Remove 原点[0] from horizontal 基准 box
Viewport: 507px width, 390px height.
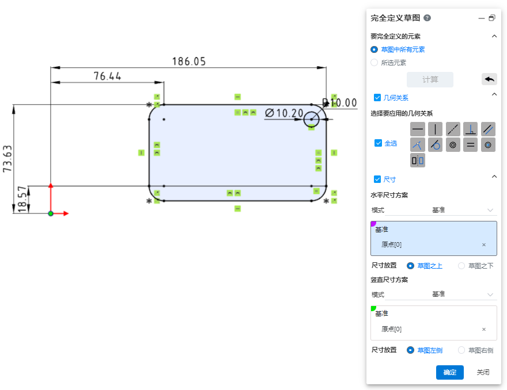pos(484,244)
